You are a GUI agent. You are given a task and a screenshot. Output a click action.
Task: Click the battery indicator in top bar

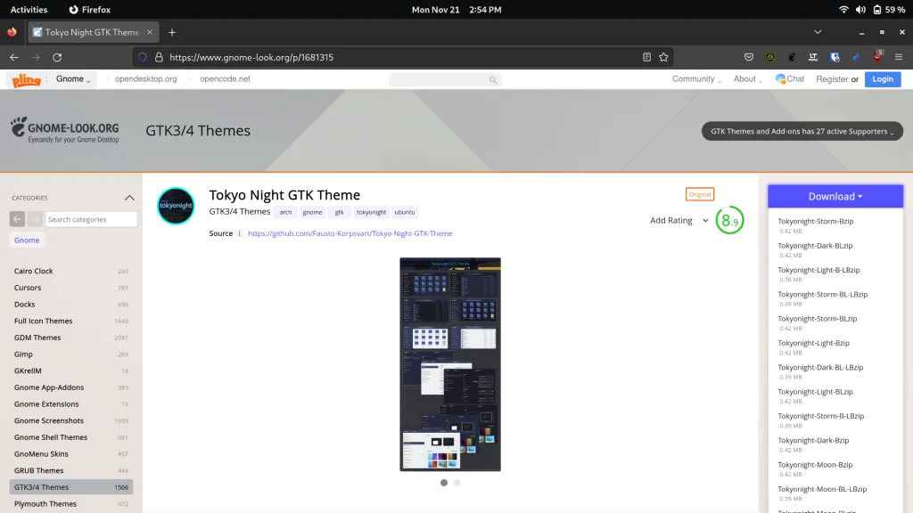(x=889, y=9)
